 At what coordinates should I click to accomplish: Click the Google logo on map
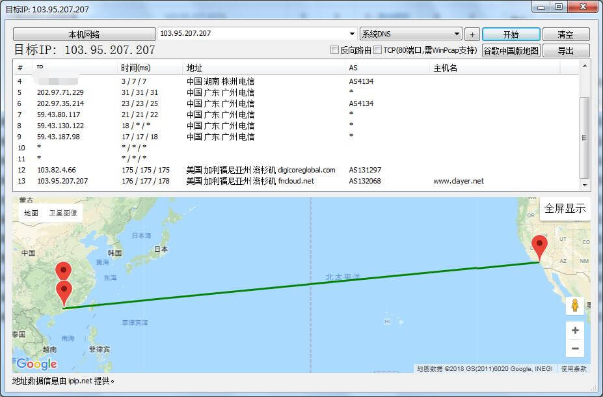(36, 364)
